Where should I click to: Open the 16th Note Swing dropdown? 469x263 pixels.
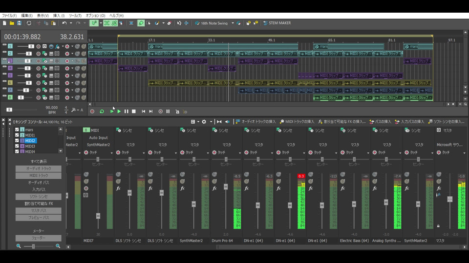pyautogui.click(x=233, y=23)
